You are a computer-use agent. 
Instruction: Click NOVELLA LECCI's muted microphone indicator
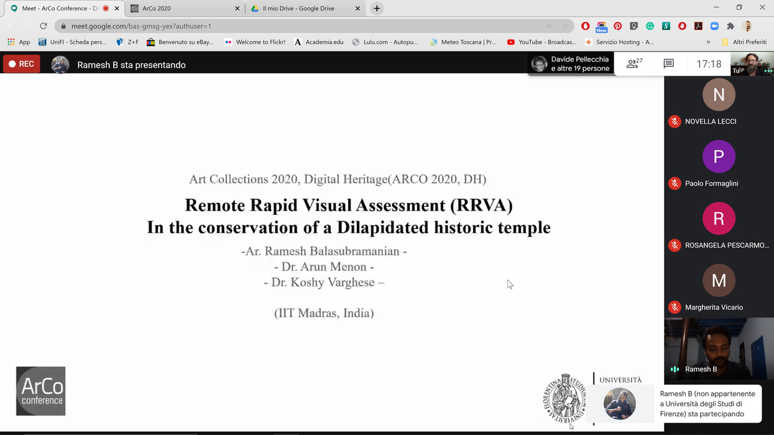675,122
